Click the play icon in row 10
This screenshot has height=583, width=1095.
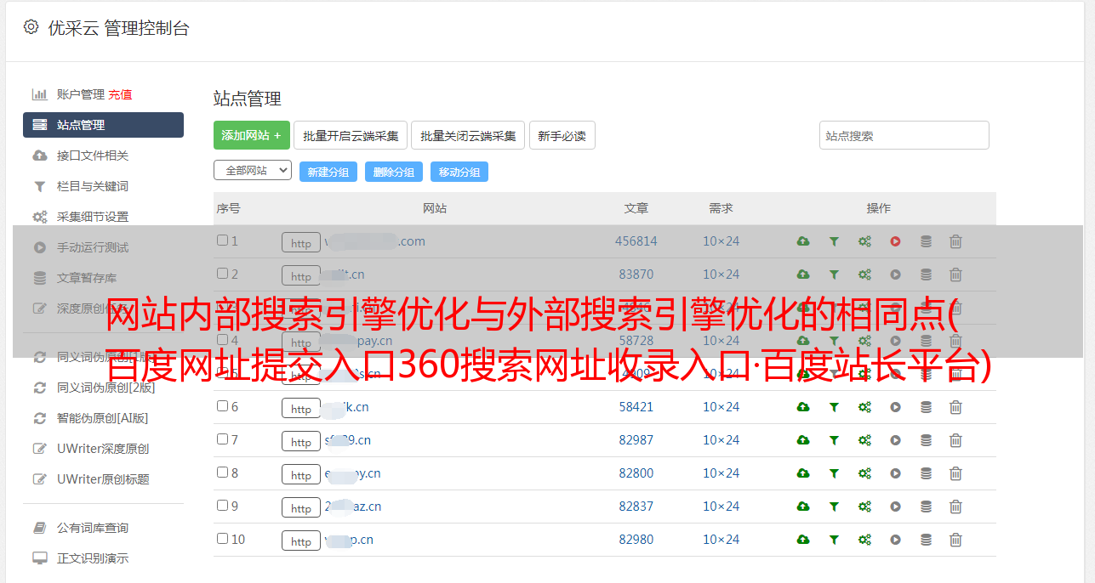pos(895,540)
